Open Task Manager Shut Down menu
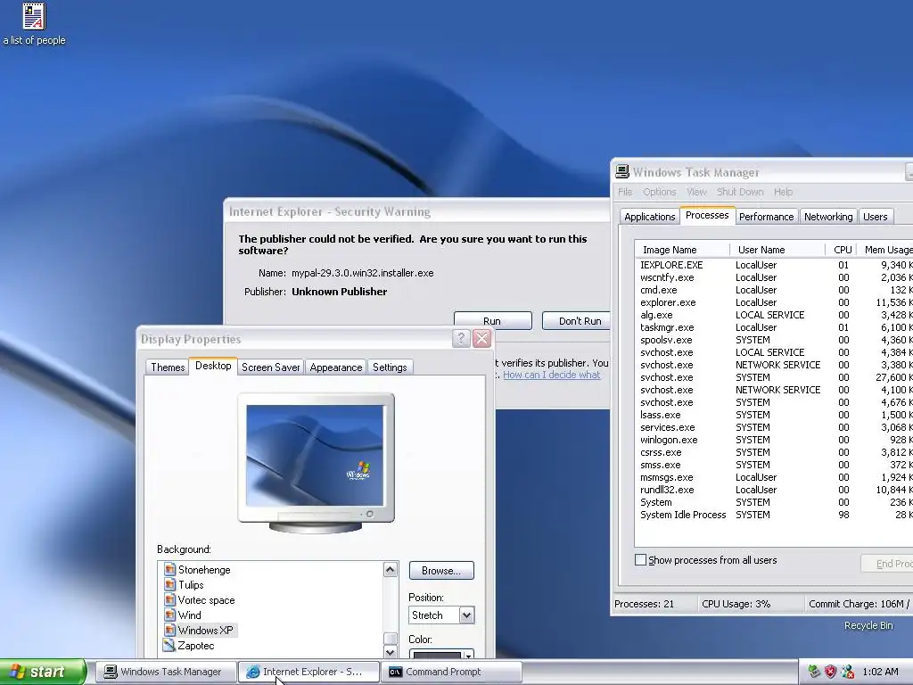This screenshot has width=913, height=685. point(740,192)
